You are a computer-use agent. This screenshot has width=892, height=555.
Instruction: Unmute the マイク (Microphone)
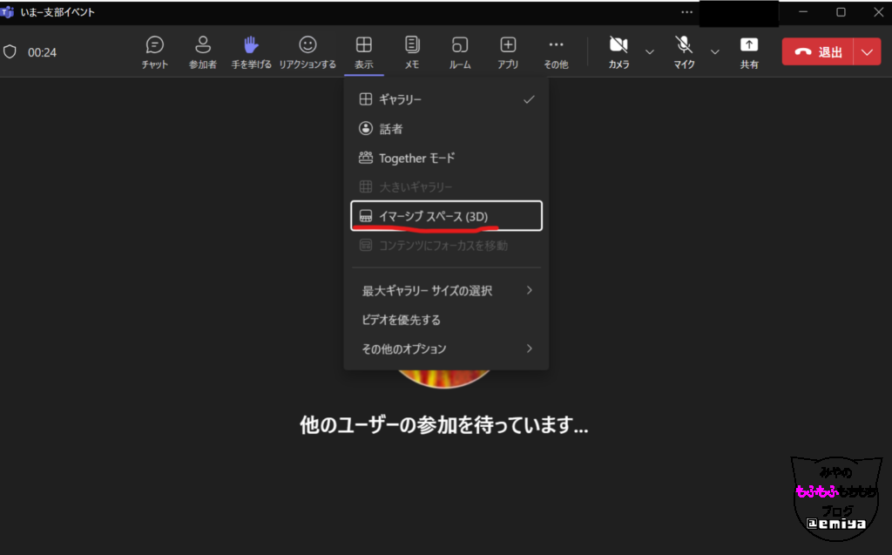[685, 51]
